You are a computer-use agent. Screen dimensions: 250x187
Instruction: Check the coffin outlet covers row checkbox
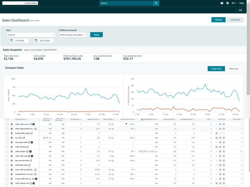point(7,124)
